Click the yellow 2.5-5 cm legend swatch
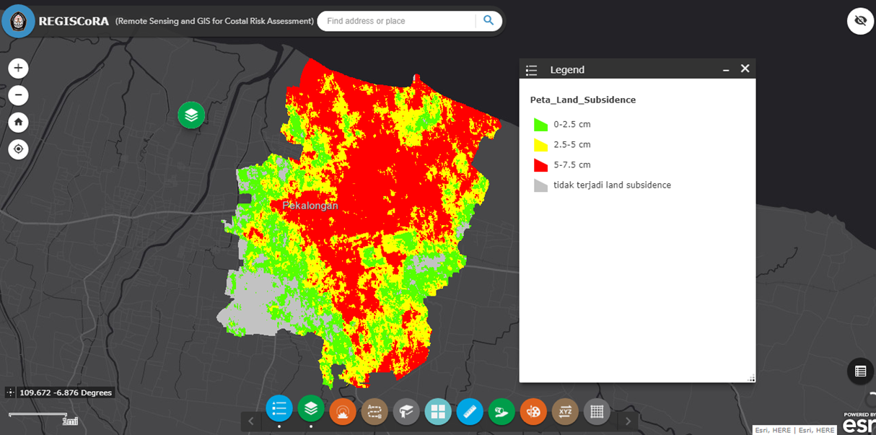This screenshot has width=876, height=435. click(x=540, y=144)
